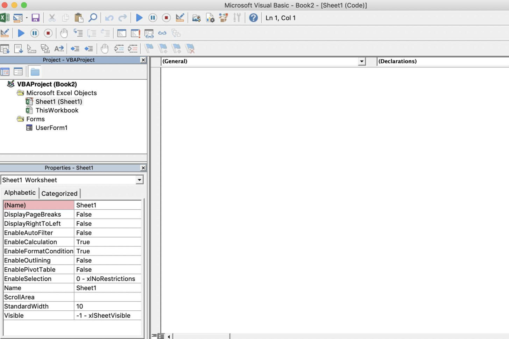509x339 pixels.
Task: Toggle Design Mode on the Standard toolbar
Action: (x=180, y=17)
